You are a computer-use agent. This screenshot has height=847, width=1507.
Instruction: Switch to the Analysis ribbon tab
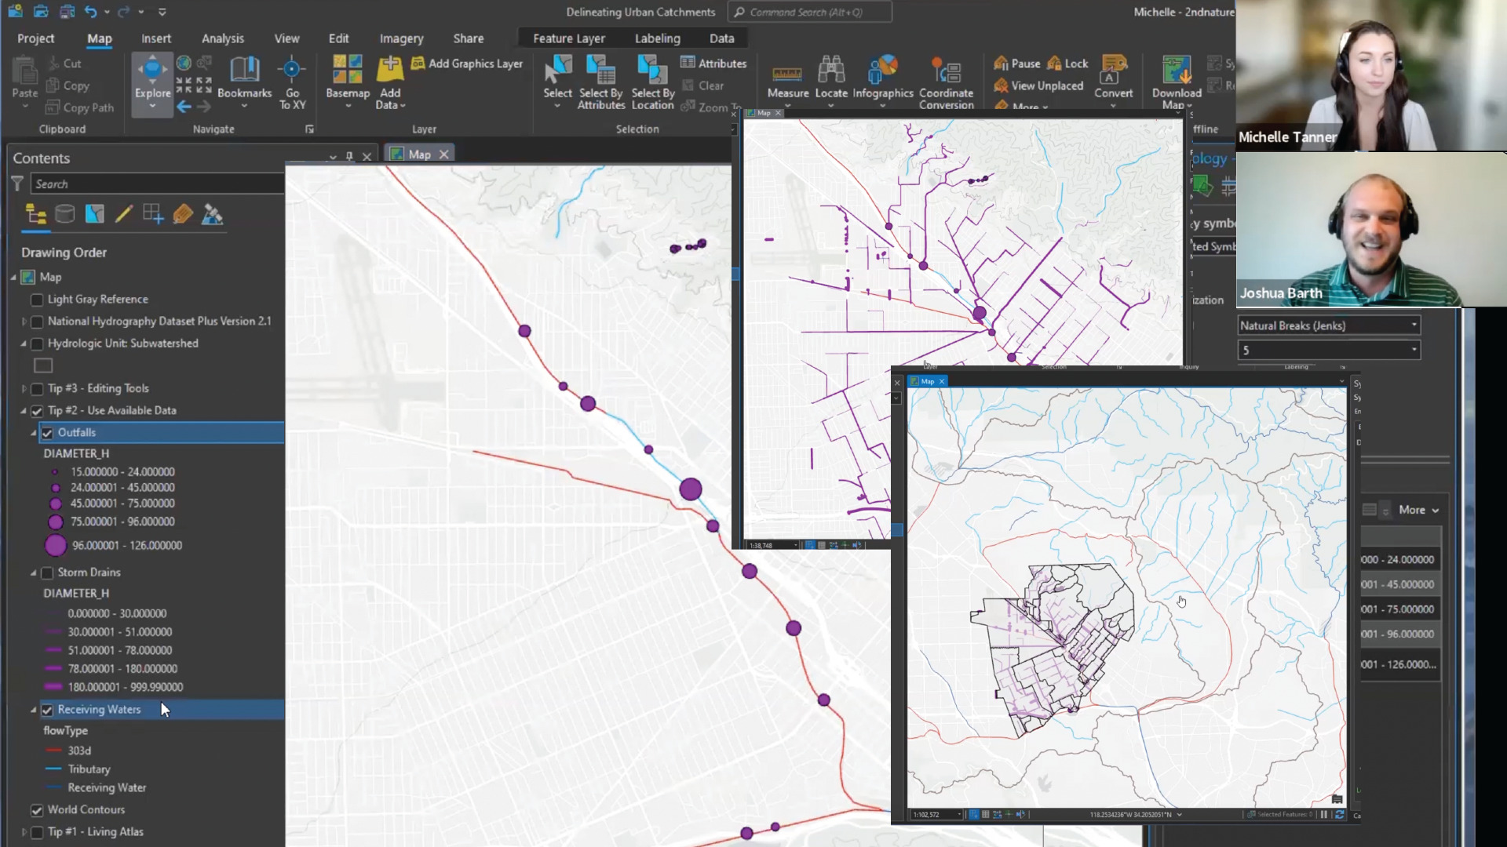tap(222, 38)
